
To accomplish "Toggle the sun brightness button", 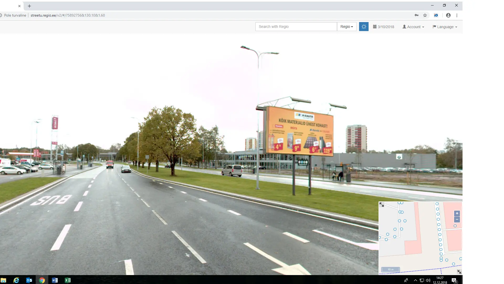I will click(364, 27).
